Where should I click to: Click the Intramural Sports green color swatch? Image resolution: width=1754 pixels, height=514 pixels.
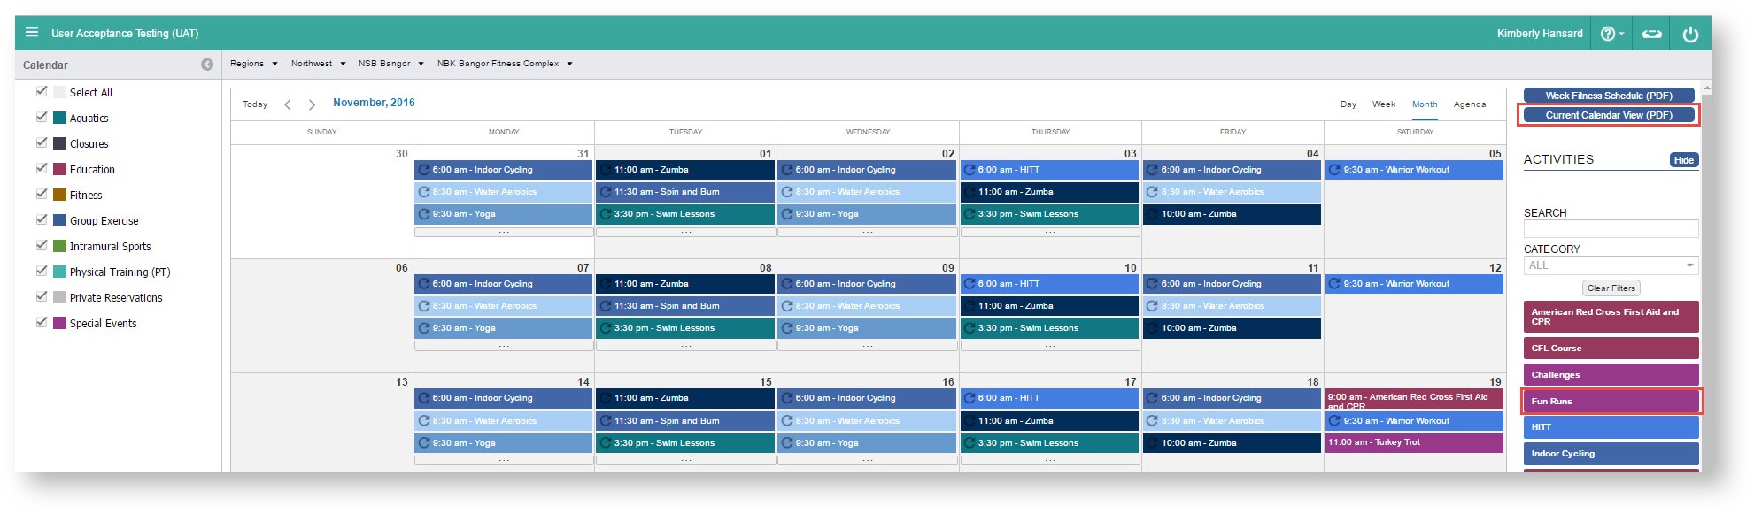(x=59, y=246)
